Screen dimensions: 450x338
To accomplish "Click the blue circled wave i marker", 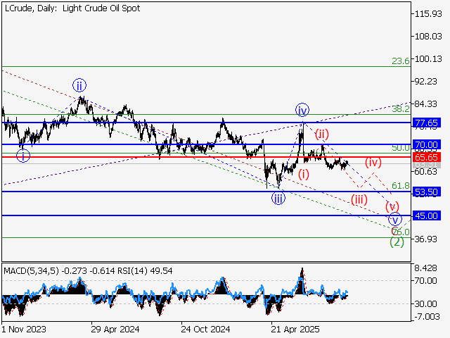I will (x=23, y=156).
